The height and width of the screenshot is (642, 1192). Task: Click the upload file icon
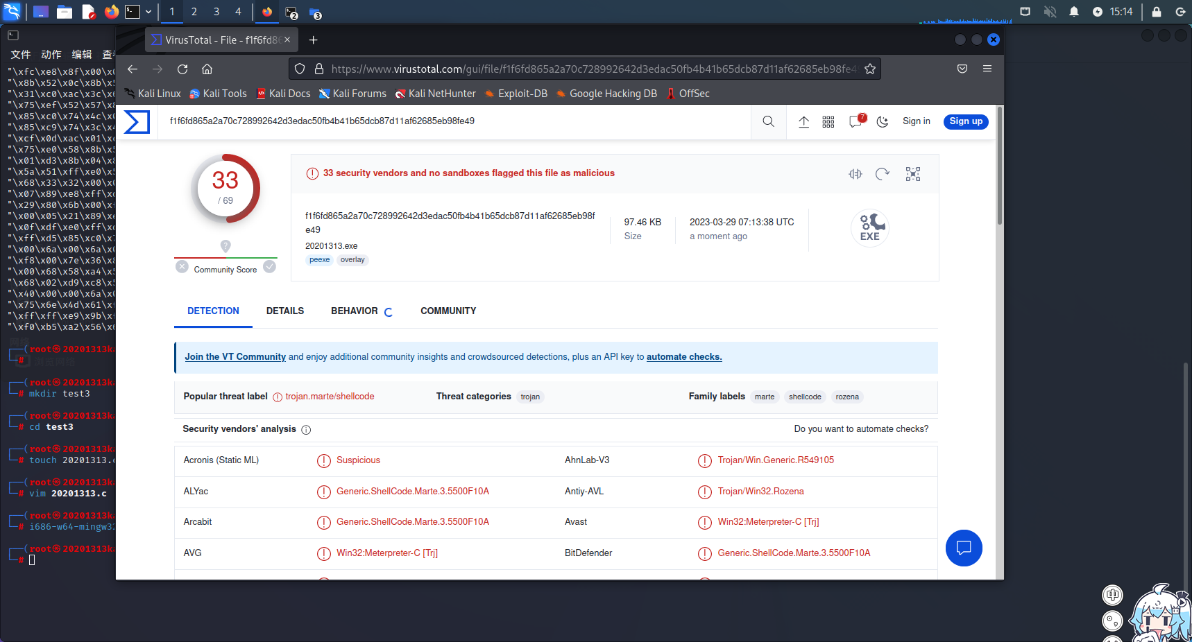[x=803, y=121]
